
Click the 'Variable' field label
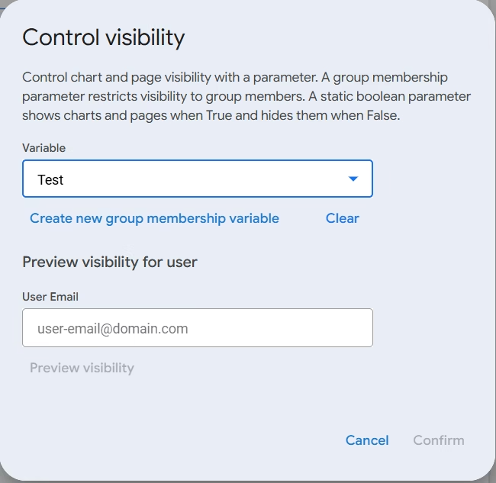click(x=43, y=148)
